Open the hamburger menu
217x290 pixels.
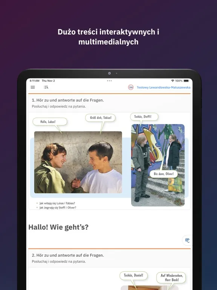click(33, 87)
